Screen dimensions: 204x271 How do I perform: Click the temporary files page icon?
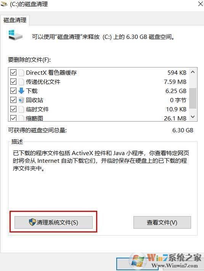coord(21,109)
